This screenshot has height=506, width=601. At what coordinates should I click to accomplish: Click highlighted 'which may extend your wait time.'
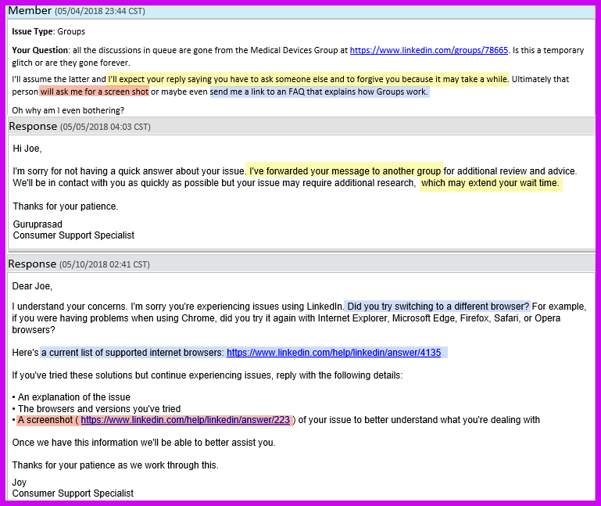[x=490, y=183]
